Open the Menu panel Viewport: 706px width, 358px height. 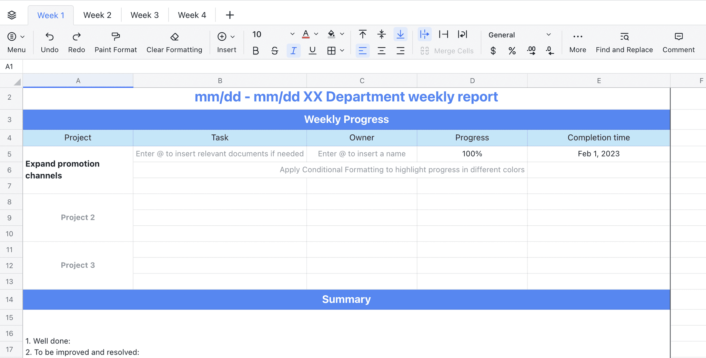click(x=16, y=41)
